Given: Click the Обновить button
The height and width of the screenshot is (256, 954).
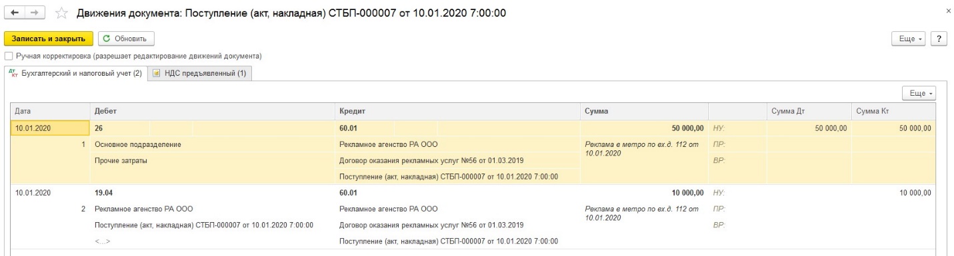Looking at the screenshot, I should click(126, 39).
